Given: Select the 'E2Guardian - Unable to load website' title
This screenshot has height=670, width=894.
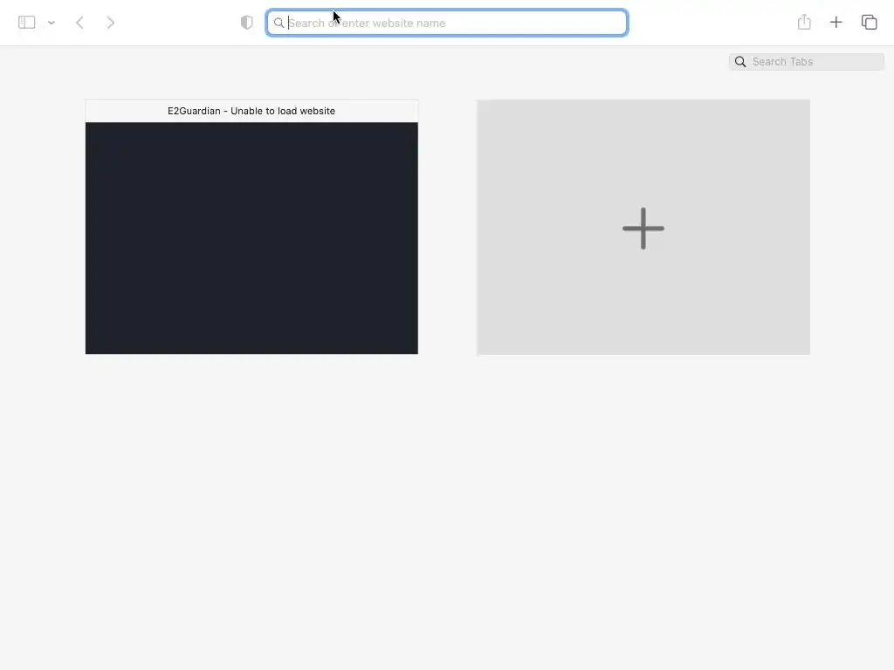Looking at the screenshot, I should [x=251, y=111].
